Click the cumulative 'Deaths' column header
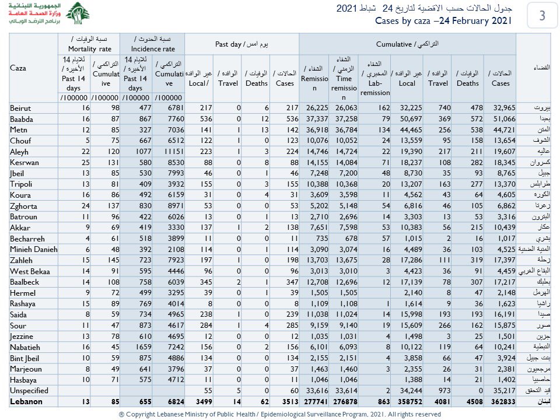Viewport: 560px width, 420px height. click(x=467, y=78)
